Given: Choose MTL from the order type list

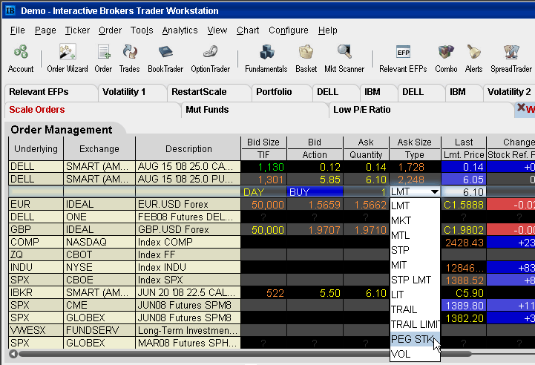Looking at the screenshot, I should tap(415, 236).
